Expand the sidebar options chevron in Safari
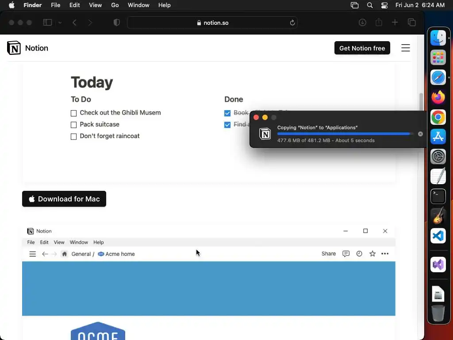The height and width of the screenshot is (340, 453). click(x=60, y=23)
